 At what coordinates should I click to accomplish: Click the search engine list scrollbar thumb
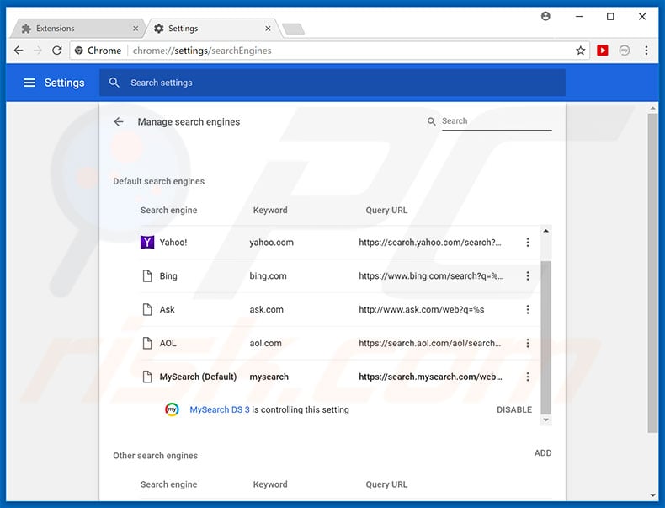click(545, 337)
